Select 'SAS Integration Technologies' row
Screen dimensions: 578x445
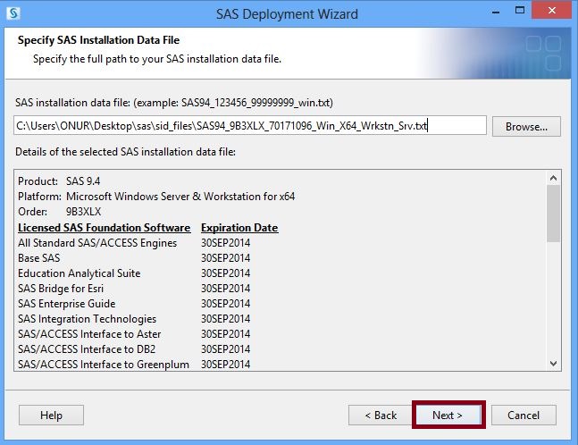[x=134, y=318]
